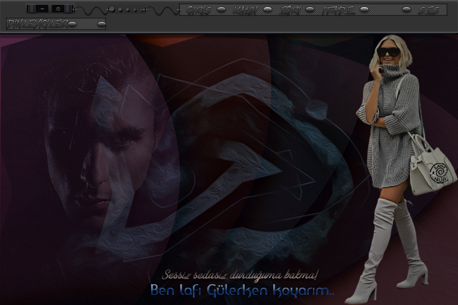Click the woman's black sunglasses
The width and height of the screenshot is (458, 305).
(388, 51)
